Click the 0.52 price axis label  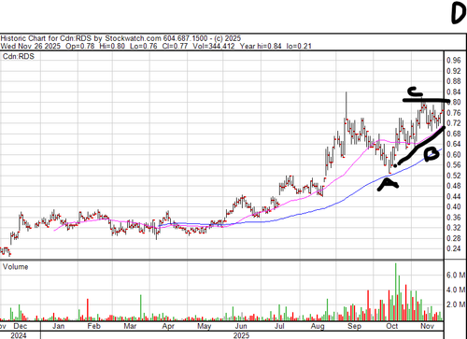(454, 176)
